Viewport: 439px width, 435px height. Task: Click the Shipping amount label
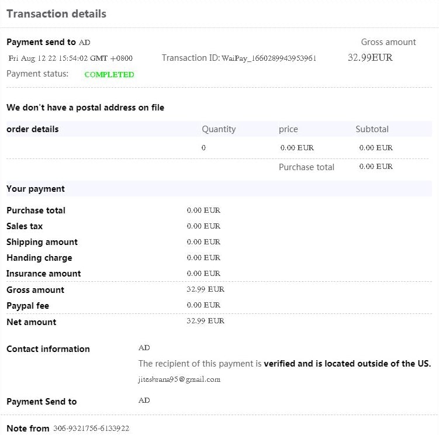click(x=42, y=242)
